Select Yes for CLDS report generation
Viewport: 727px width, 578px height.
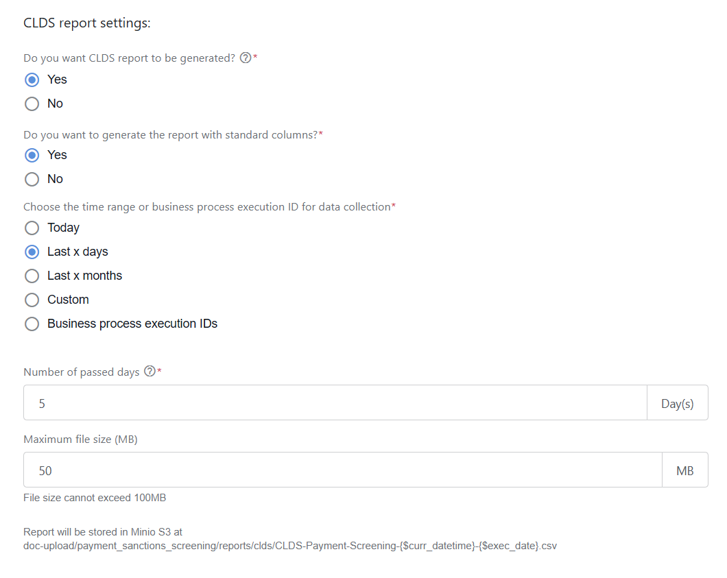[32, 80]
